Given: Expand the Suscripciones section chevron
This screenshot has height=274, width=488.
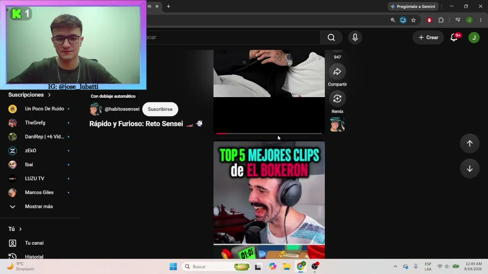Looking at the screenshot, I should tap(49, 95).
